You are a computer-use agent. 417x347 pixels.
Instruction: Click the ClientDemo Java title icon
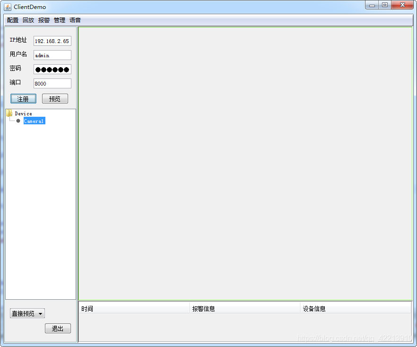[8, 7]
